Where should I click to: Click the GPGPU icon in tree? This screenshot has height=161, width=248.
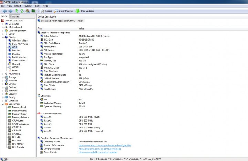pyautogui.click(x=10, y=67)
